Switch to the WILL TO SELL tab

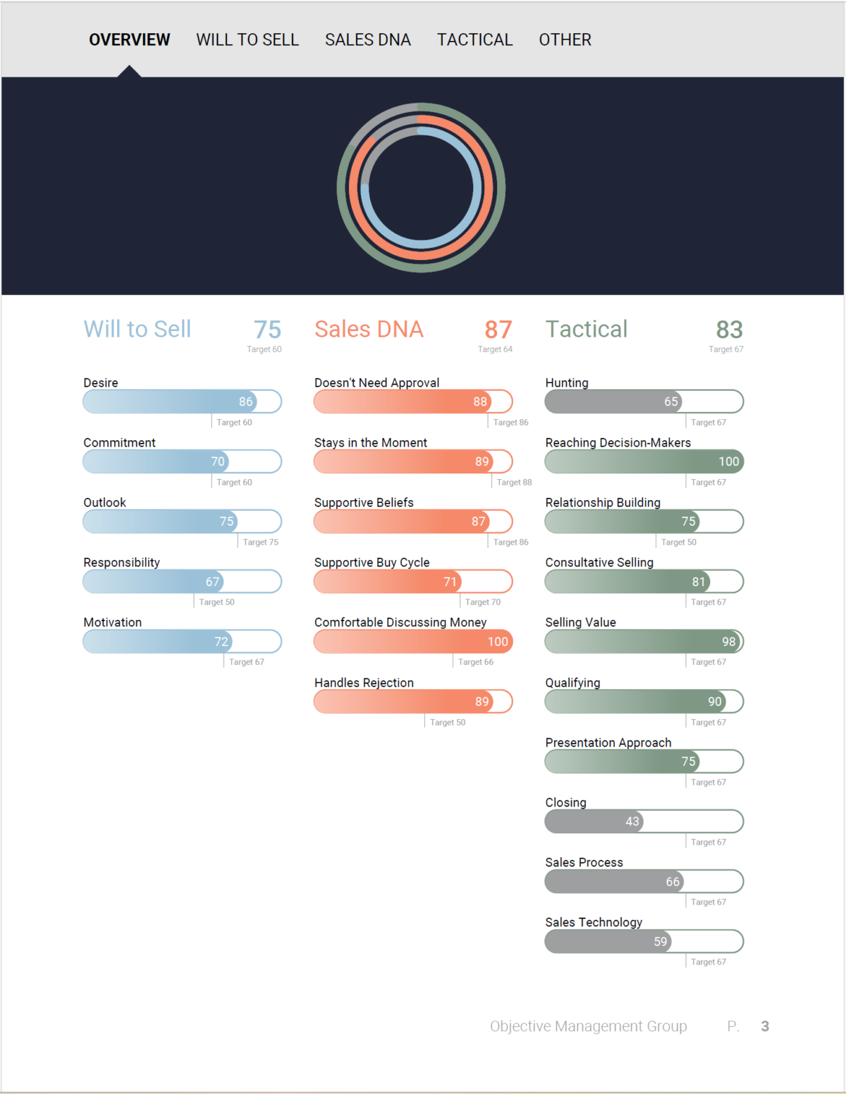[247, 40]
